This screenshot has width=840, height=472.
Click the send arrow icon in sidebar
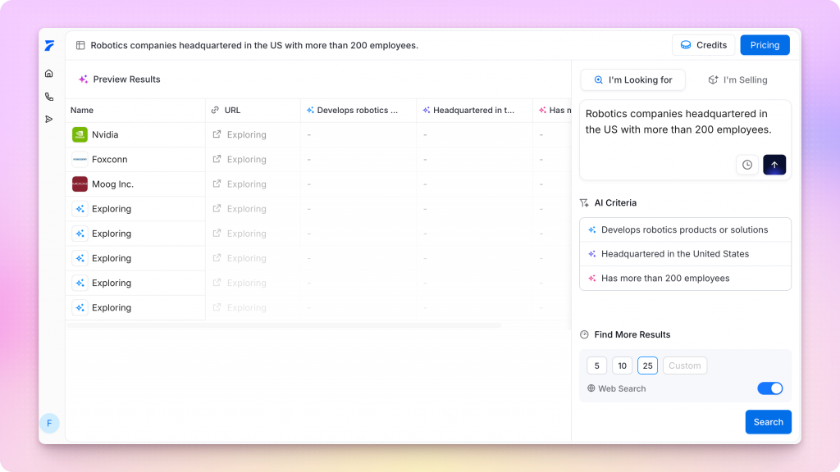[49, 119]
